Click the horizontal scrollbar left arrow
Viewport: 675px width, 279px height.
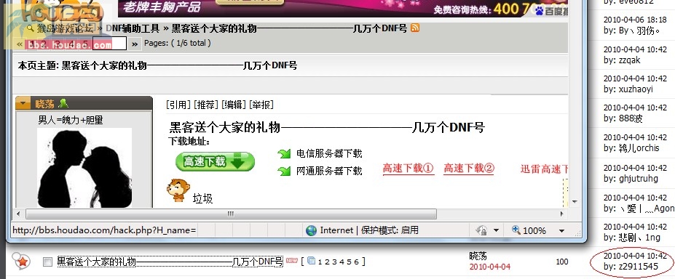[x=18, y=214]
